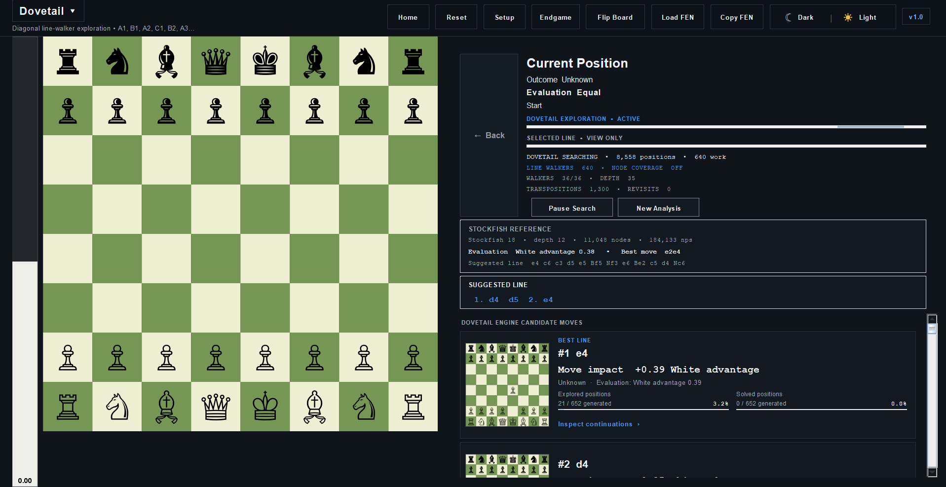The width and height of the screenshot is (946, 487).
Task: Click the white rook on a1
Action: (x=68, y=407)
